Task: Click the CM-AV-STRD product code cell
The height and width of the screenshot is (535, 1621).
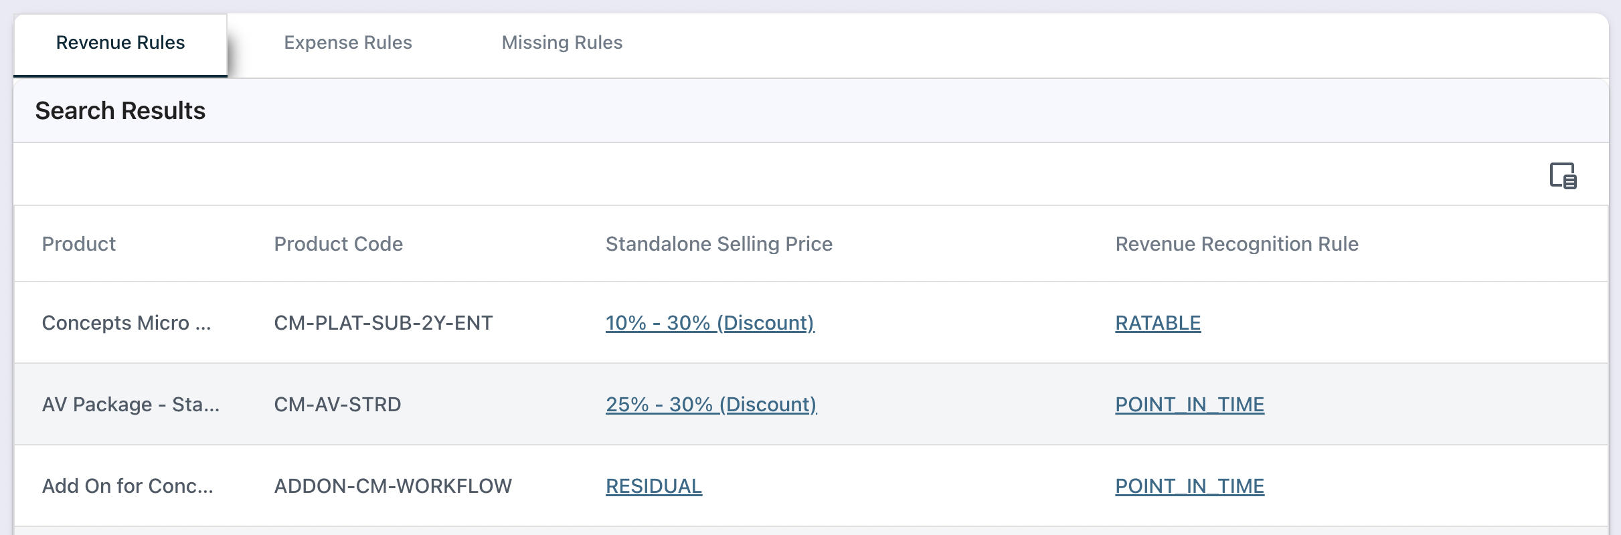Action: [x=337, y=405]
